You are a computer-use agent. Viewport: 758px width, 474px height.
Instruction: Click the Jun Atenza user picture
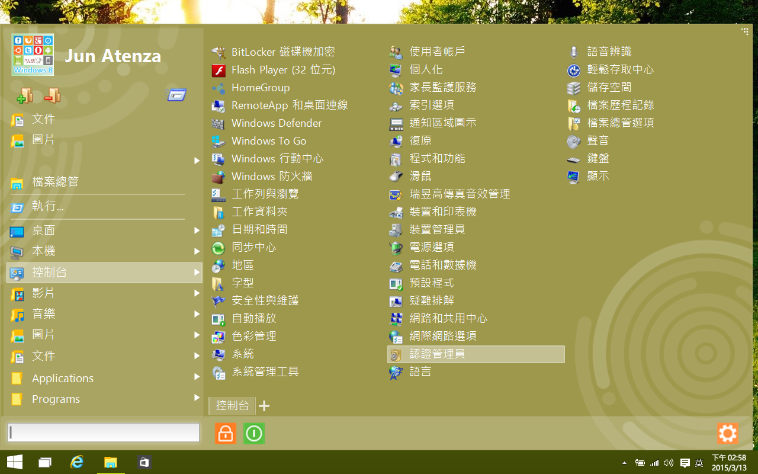pyautogui.click(x=33, y=55)
